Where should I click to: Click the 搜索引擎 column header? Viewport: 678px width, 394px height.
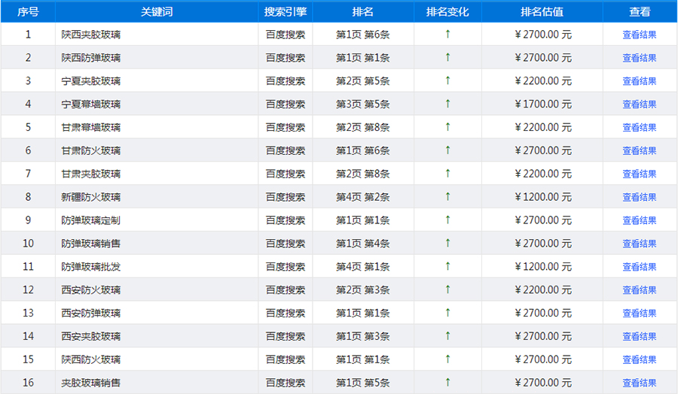(286, 11)
